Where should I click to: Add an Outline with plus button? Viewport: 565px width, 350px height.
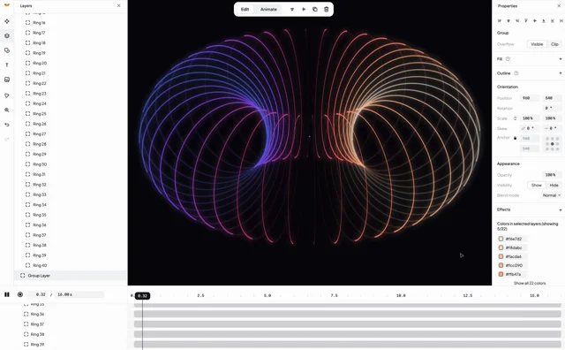click(561, 73)
